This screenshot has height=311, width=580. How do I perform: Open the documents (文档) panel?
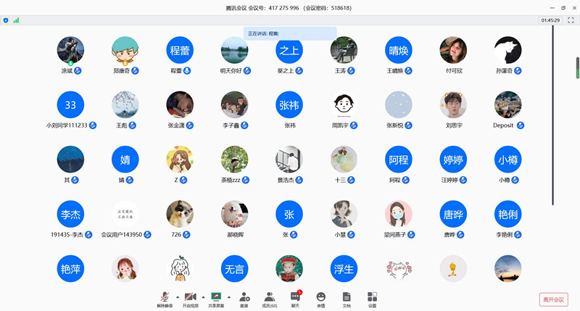pyautogui.click(x=347, y=297)
